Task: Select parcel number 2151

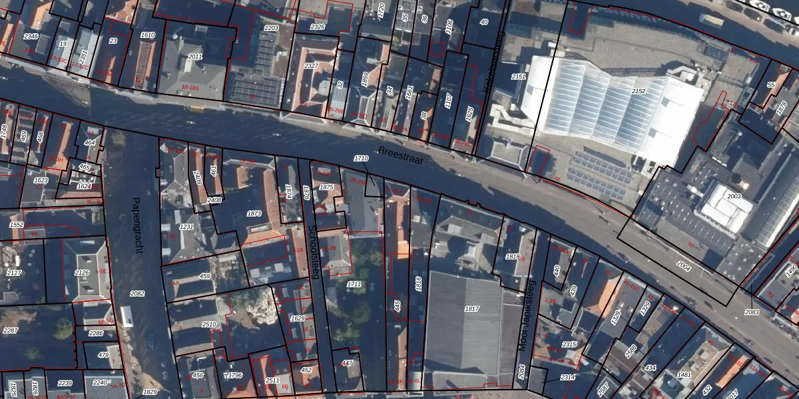Action: click(x=518, y=76)
